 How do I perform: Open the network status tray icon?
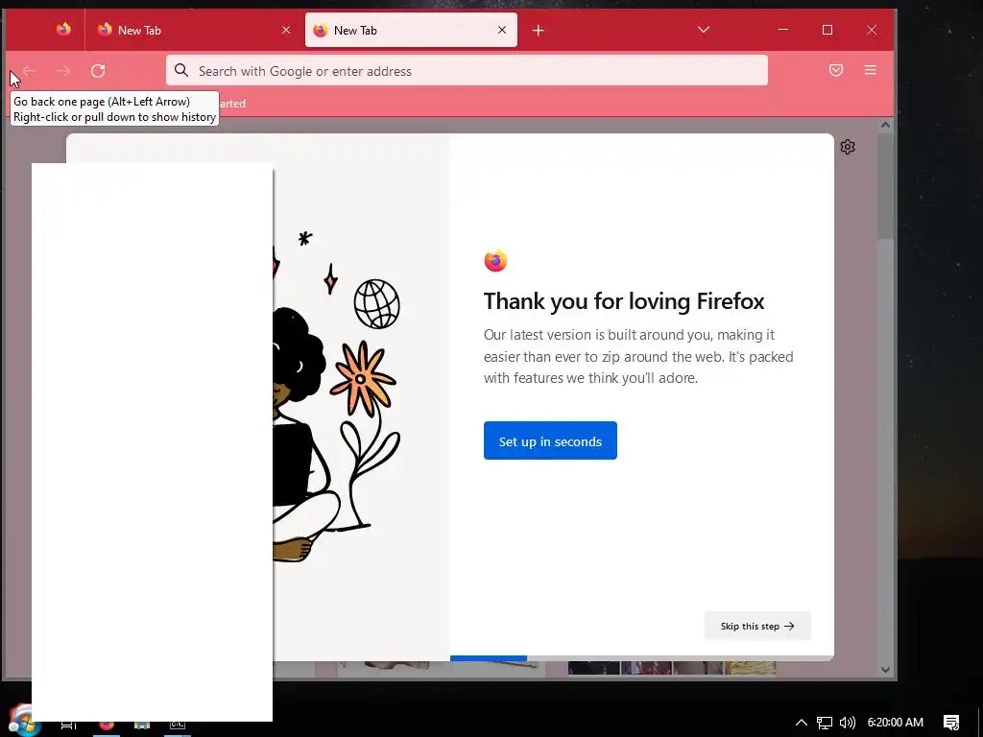coord(825,722)
